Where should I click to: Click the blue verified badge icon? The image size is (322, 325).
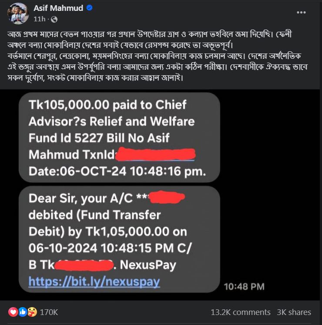pyautogui.click(x=89, y=8)
